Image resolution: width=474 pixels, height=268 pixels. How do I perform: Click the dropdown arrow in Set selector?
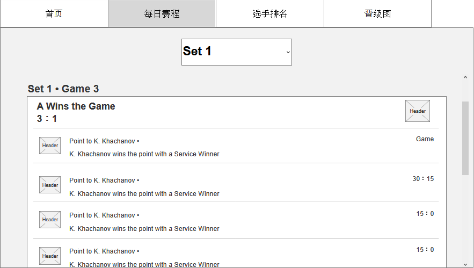288,52
